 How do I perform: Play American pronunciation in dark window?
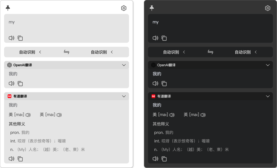172,115
